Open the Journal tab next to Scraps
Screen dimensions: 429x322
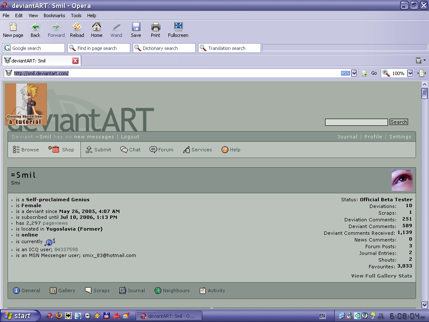tap(132, 291)
